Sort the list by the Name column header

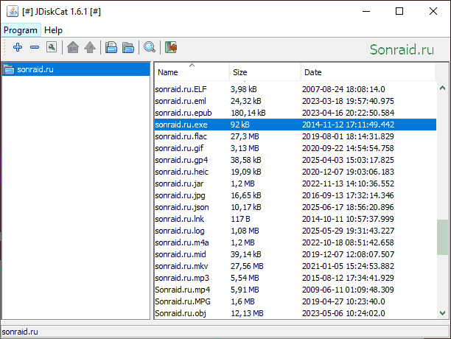[x=192, y=72]
